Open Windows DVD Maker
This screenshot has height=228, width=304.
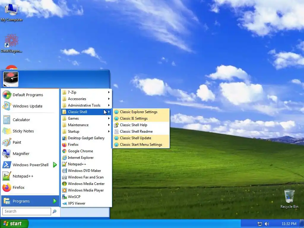(x=86, y=171)
